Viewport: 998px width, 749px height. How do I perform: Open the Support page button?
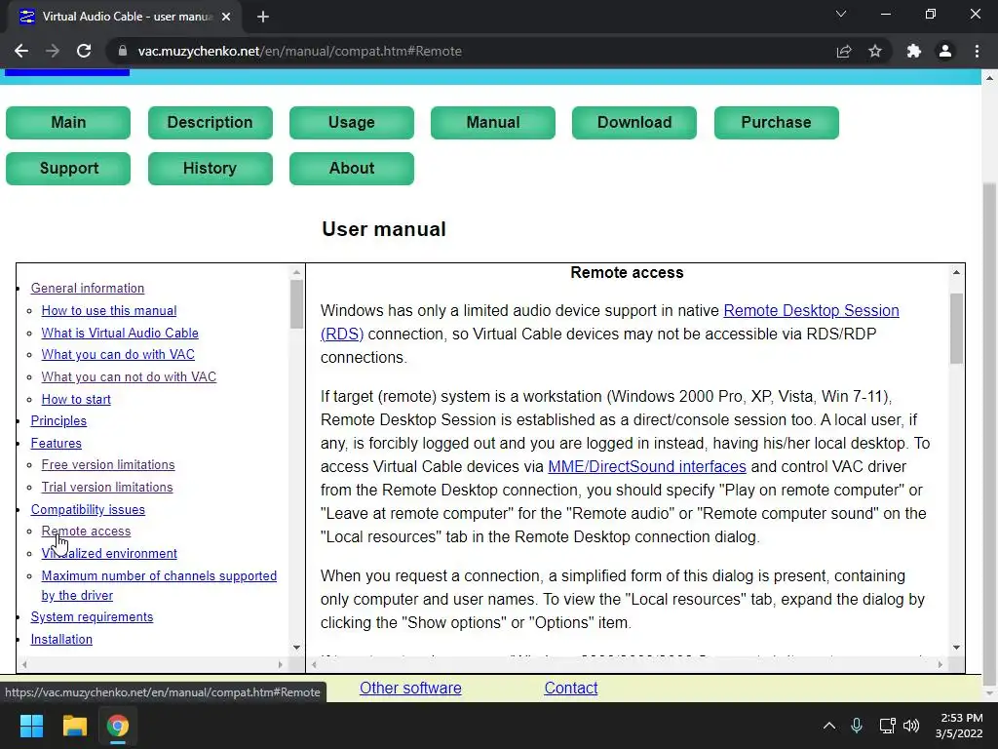coord(68,168)
